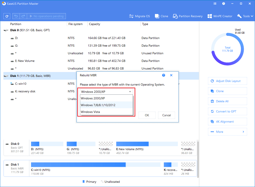Screen dimensions: 255x187
Task: Click the disk map vertical scrollbar
Action: 198,159
